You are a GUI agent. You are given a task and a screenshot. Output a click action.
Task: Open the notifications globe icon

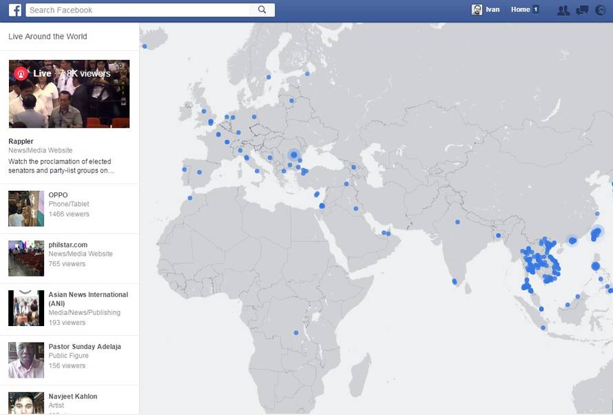click(x=600, y=10)
